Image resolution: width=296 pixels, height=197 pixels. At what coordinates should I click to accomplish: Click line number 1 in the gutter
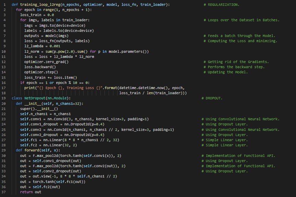[x=5, y=5]
